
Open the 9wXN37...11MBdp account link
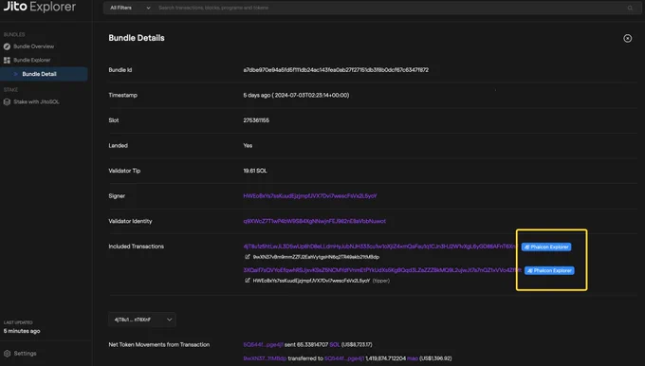[265, 358]
